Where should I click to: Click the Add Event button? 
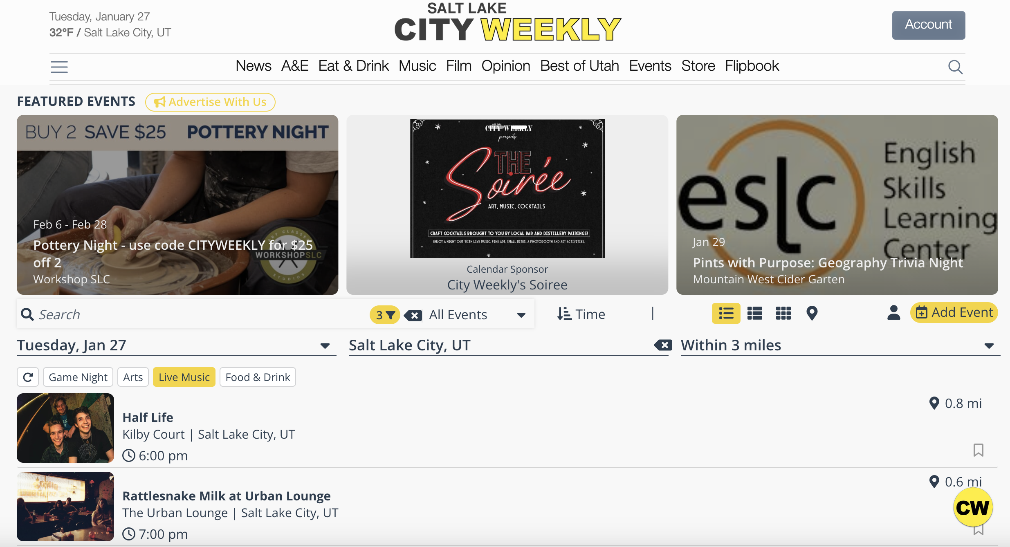pos(954,313)
